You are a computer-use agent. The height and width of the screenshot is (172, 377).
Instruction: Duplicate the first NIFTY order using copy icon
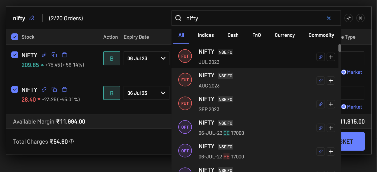[x=54, y=55]
